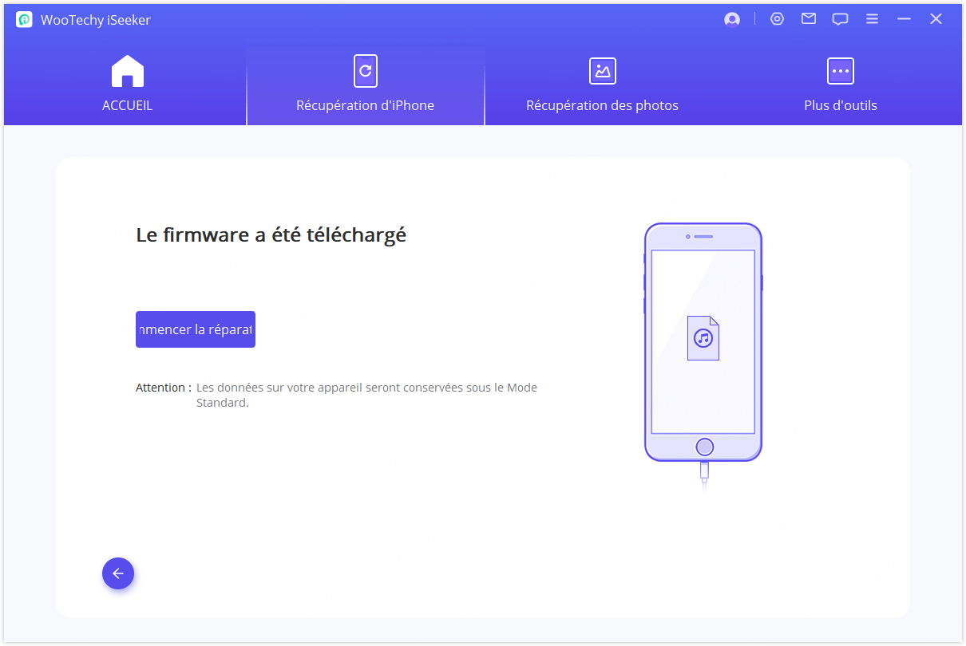Click the phone's home button in illustration

click(703, 447)
